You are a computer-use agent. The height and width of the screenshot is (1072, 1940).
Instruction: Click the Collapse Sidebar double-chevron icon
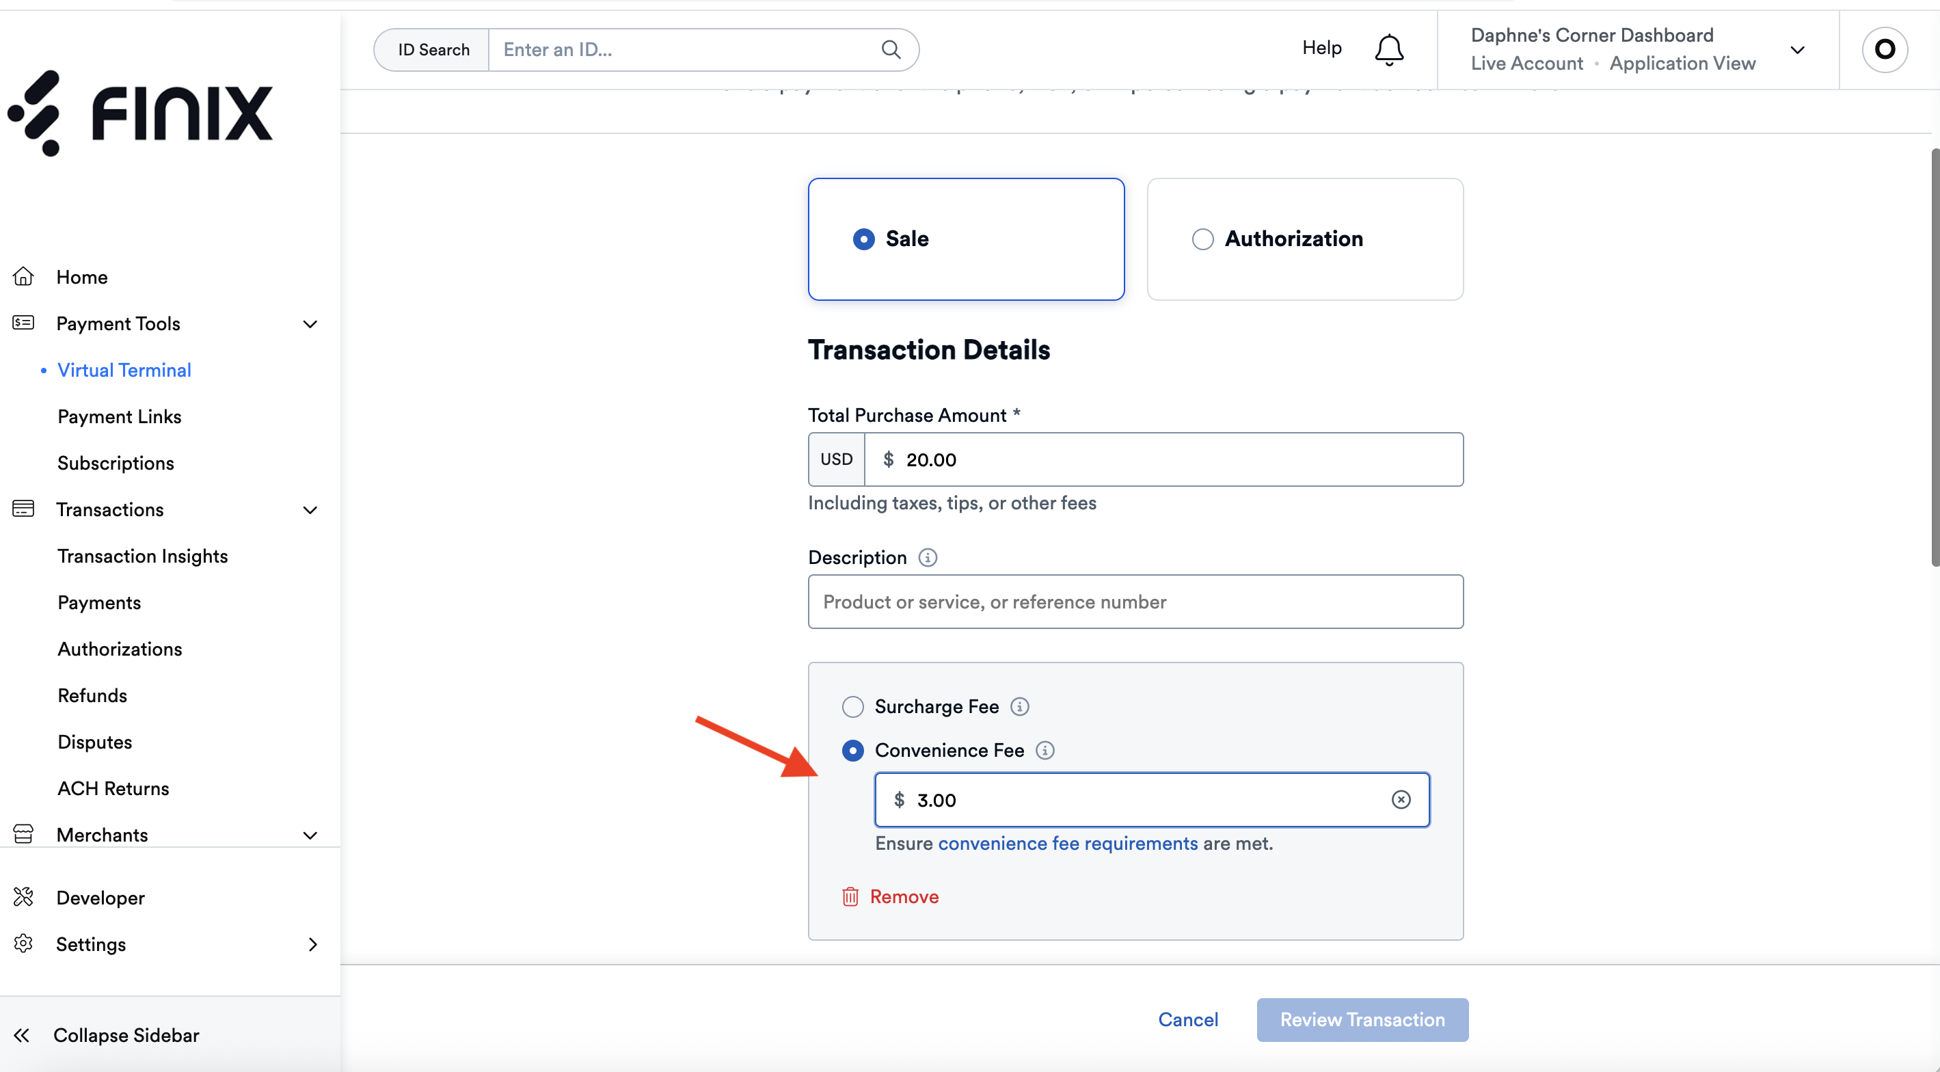click(22, 1035)
